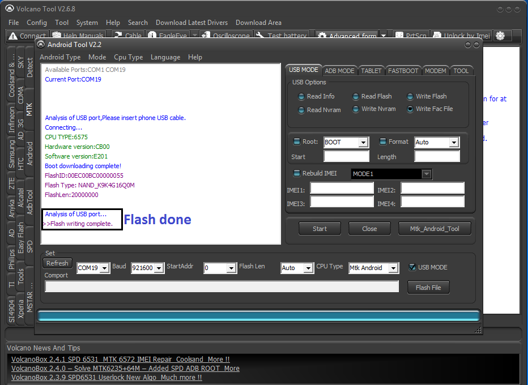The width and height of the screenshot is (528, 385).
Task: Open the Root BOOT dropdown
Action: coord(363,142)
